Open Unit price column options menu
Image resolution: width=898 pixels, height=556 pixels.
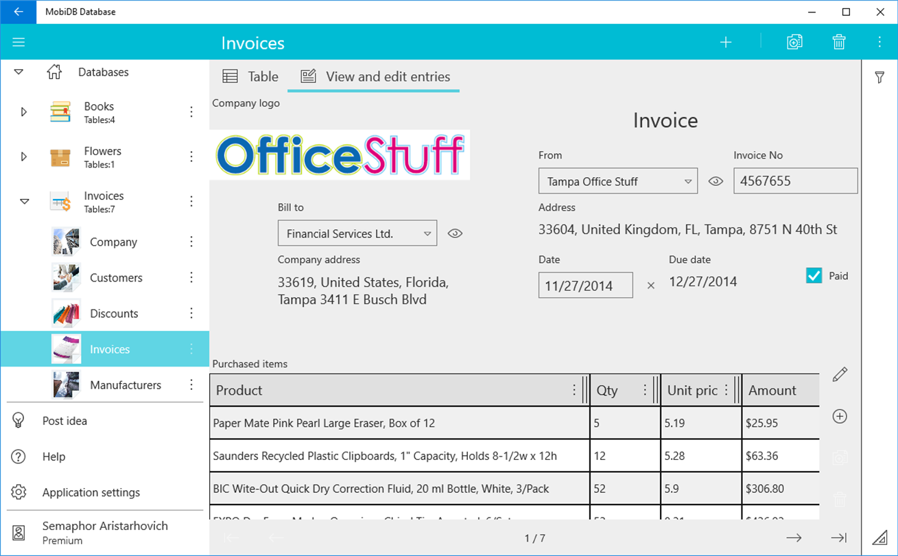pyautogui.click(x=726, y=390)
